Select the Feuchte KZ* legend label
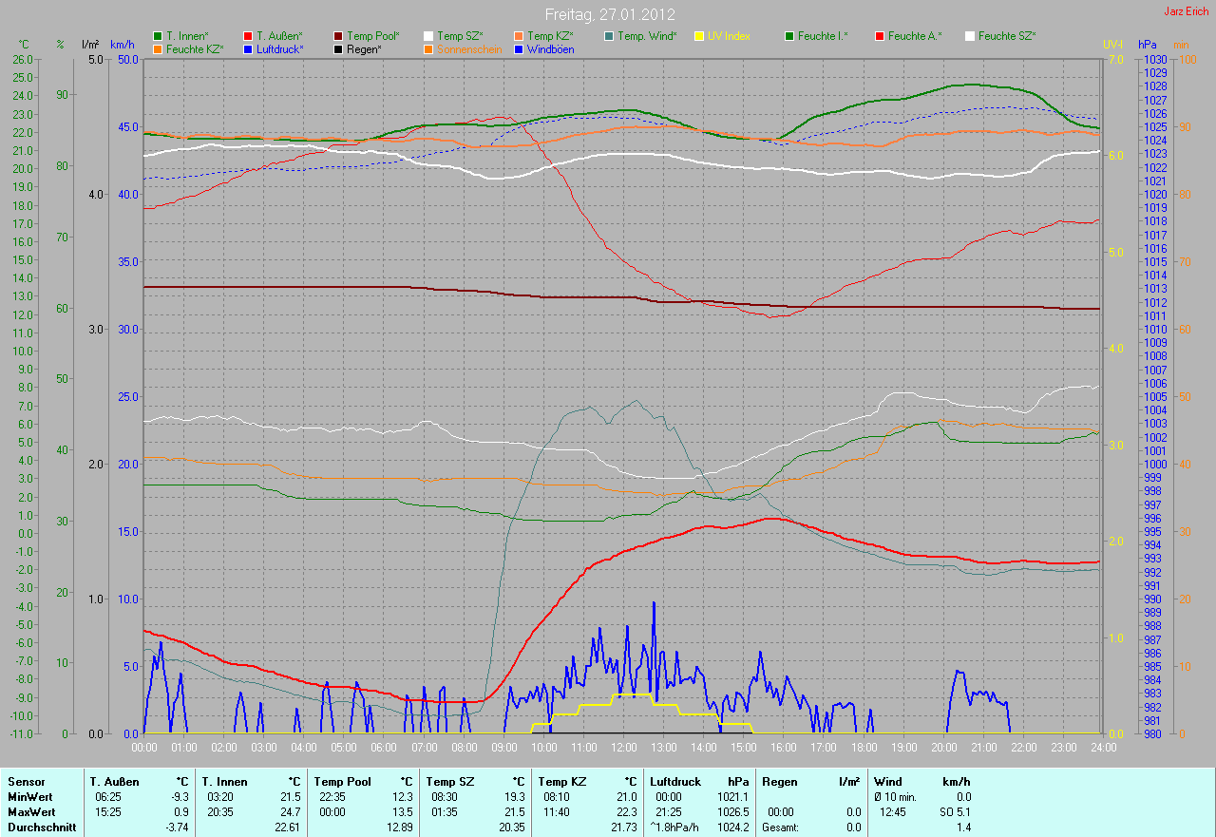 pyautogui.click(x=195, y=48)
